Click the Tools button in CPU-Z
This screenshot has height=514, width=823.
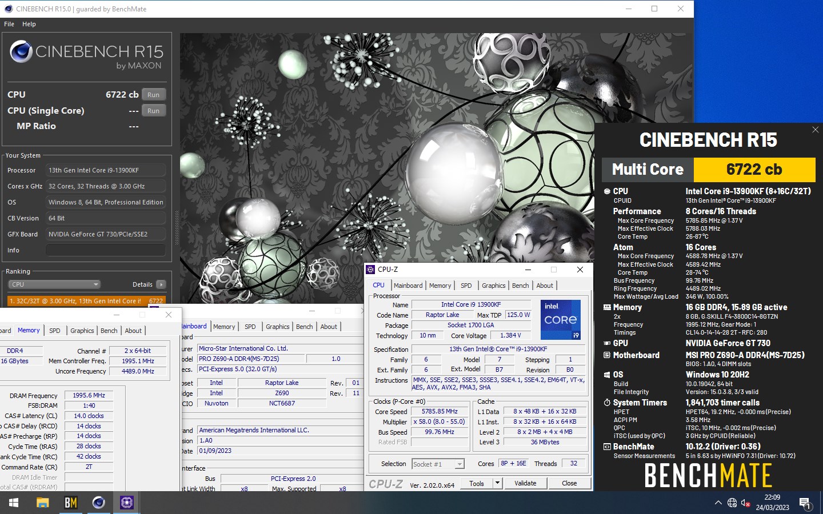pyautogui.click(x=477, y=483)
